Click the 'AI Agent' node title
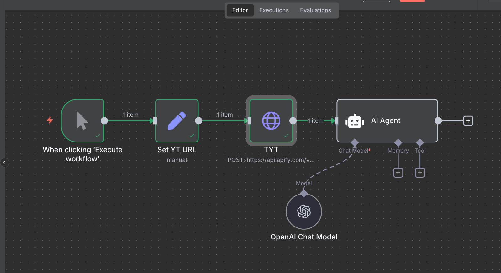 (x=386, y=121)
